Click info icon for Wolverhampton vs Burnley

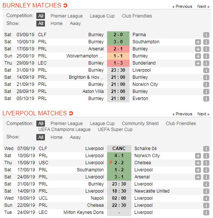(x=206, y=56)
